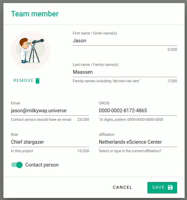Screen dimensions: 187x200
Task: Click the Contact person label
Action: [x=42, y=165]
